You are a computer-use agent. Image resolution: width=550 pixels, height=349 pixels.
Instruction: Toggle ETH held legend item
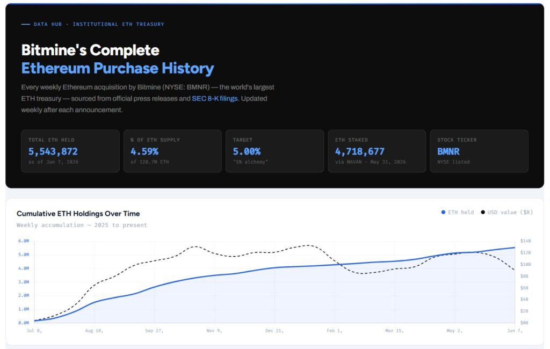[458, 212]
